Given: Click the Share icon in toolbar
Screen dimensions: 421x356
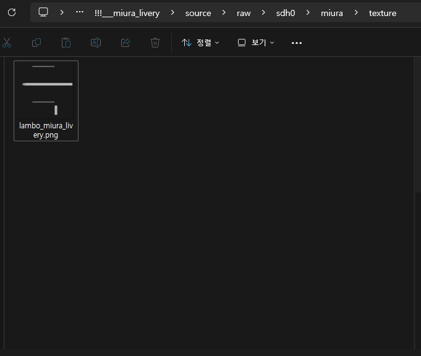Looking at the screenshot, I should click(x=125, y=43).
